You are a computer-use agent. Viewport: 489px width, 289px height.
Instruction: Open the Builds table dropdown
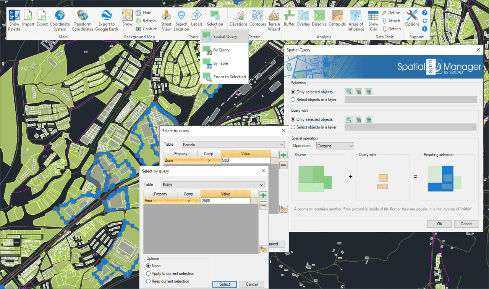(213, 185)
